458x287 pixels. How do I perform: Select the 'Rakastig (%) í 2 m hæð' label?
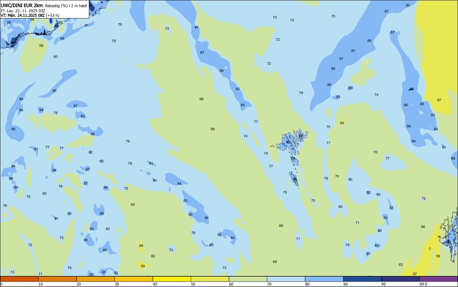click(66, 6)
